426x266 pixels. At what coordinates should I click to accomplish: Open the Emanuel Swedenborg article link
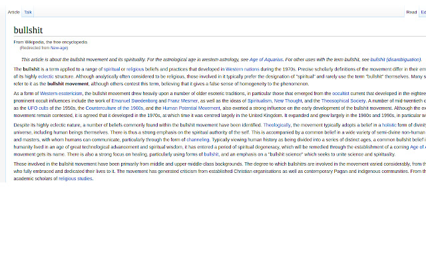click(134, 100)
